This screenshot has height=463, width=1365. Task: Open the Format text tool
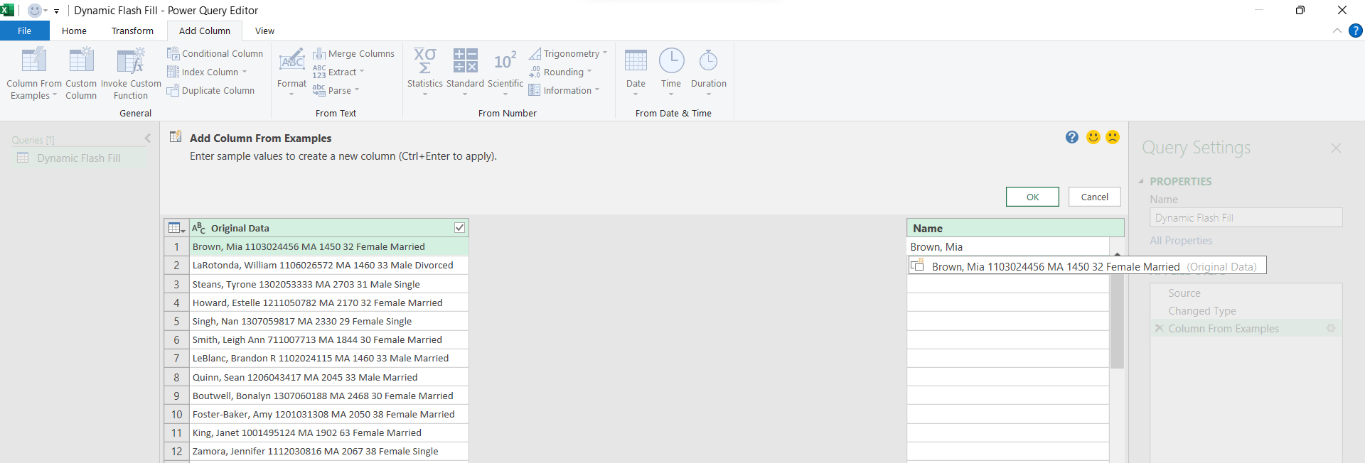(291, 72)
